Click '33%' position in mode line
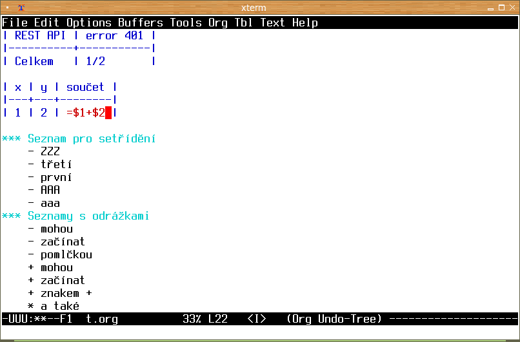 192,319
